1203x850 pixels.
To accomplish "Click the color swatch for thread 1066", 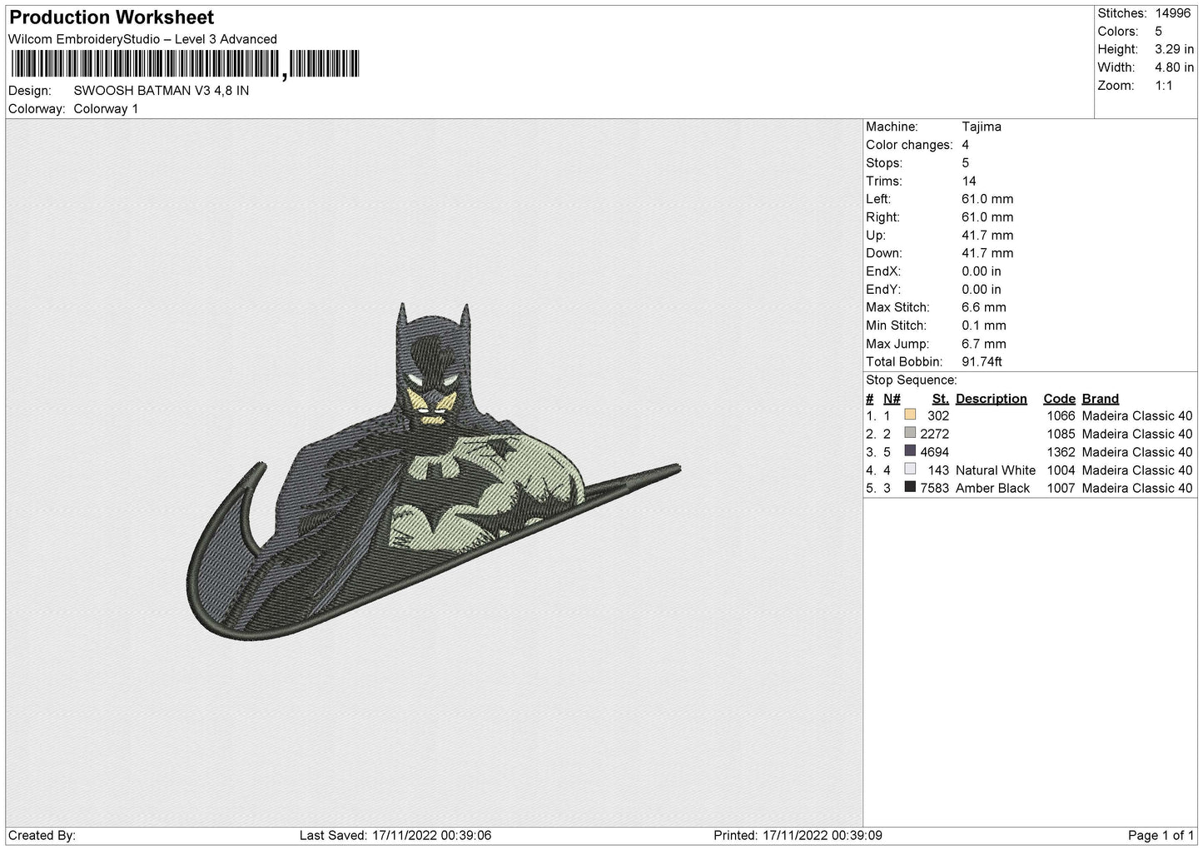I will pos(910,415).
